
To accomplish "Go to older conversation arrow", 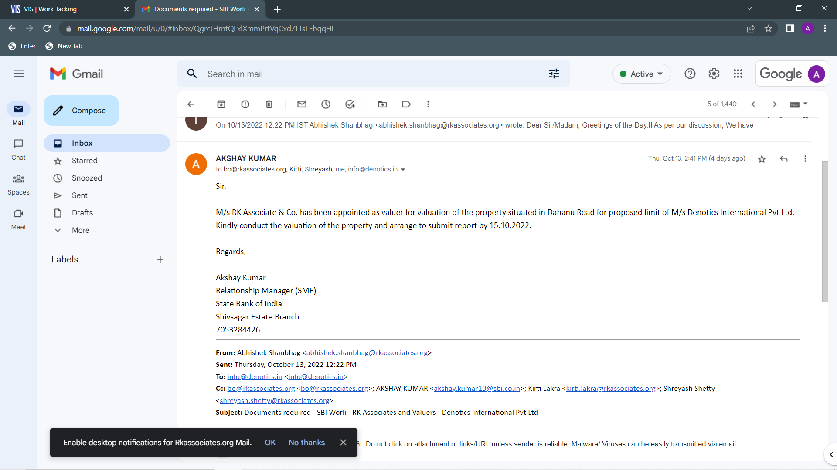I will 775,104.
